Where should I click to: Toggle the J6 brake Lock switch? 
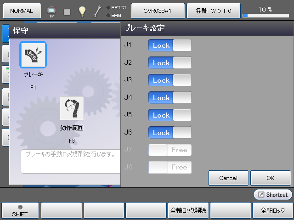click(170, 133)
